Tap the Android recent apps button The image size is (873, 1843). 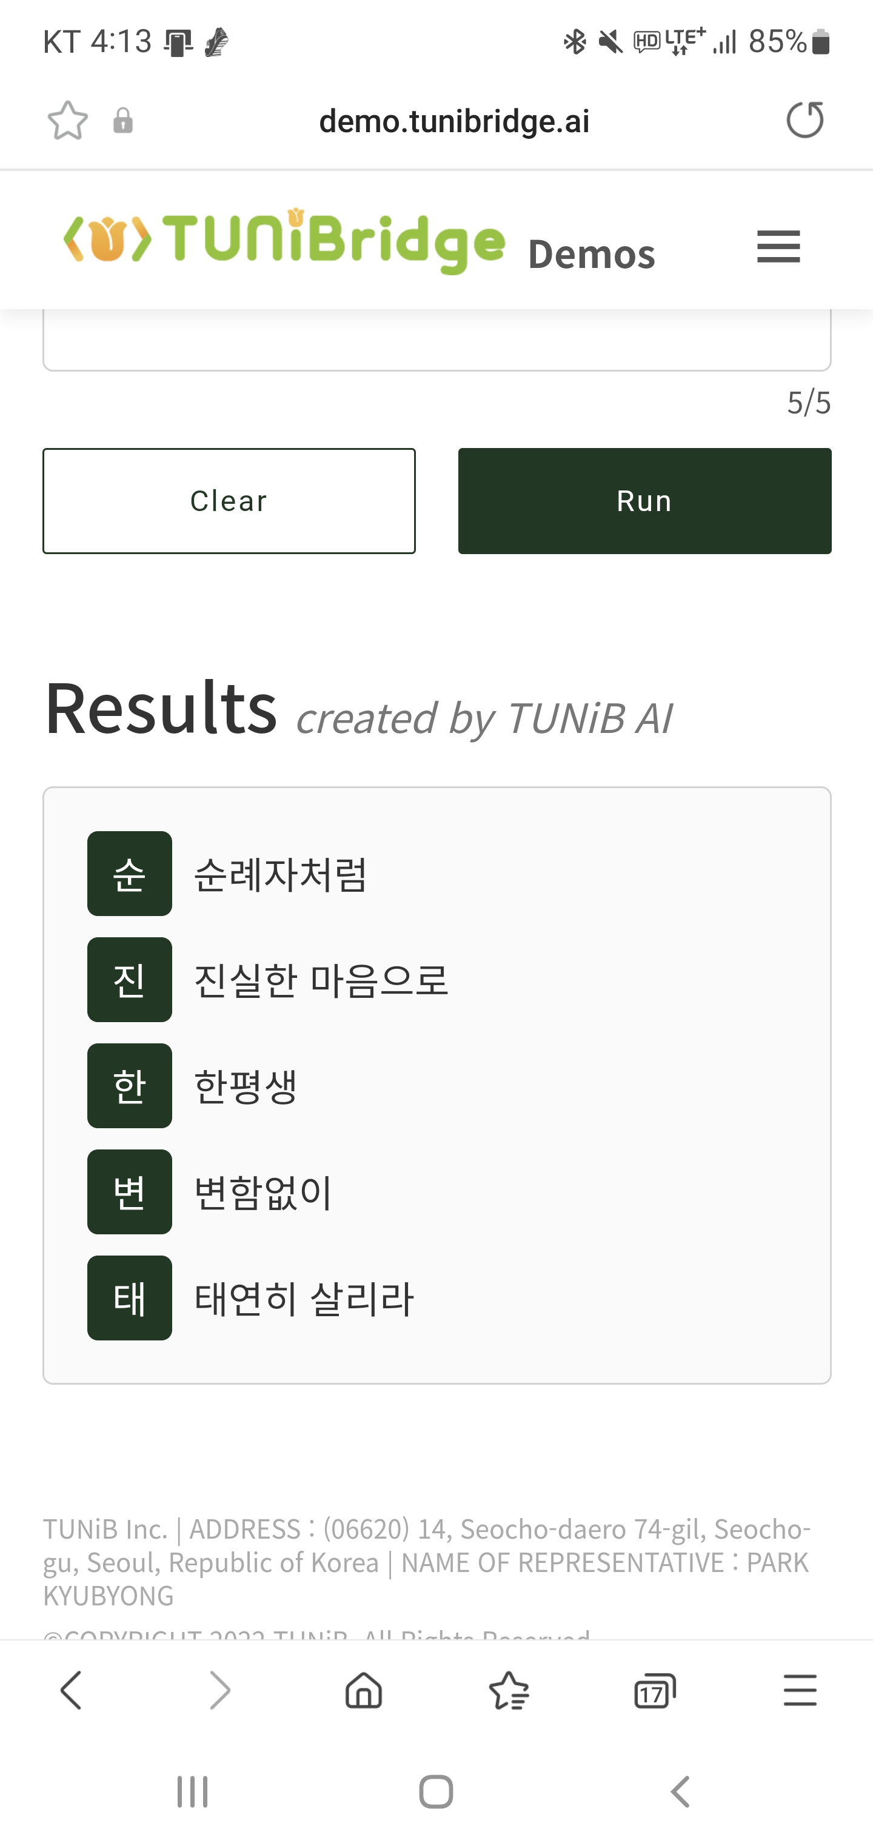[x=193, y=1792]
